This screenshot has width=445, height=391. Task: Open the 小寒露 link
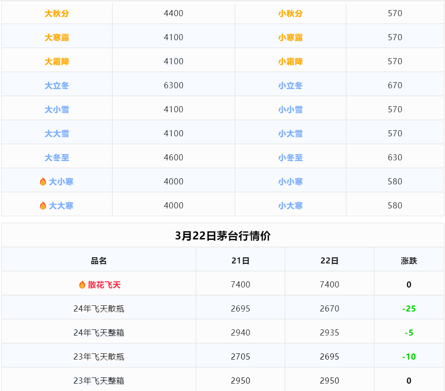pyautogui.click(x=290, y=38)
